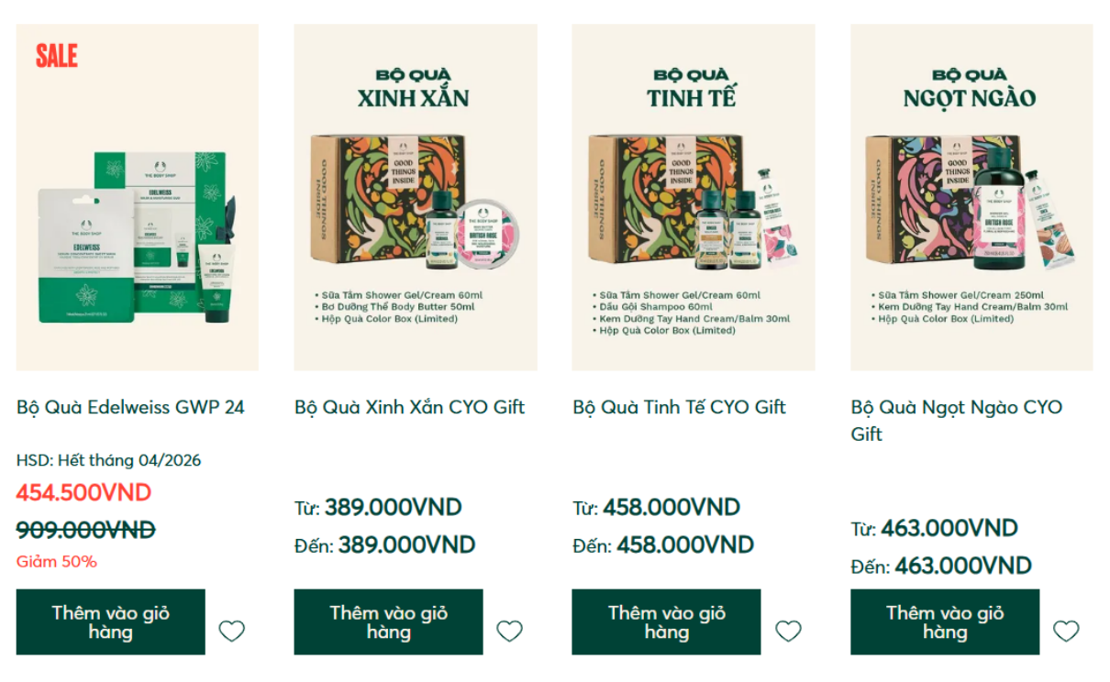Click the crossed-out 909.000VND original price
This screenshot has width=1110, height=682.
(x=85, y=530)
